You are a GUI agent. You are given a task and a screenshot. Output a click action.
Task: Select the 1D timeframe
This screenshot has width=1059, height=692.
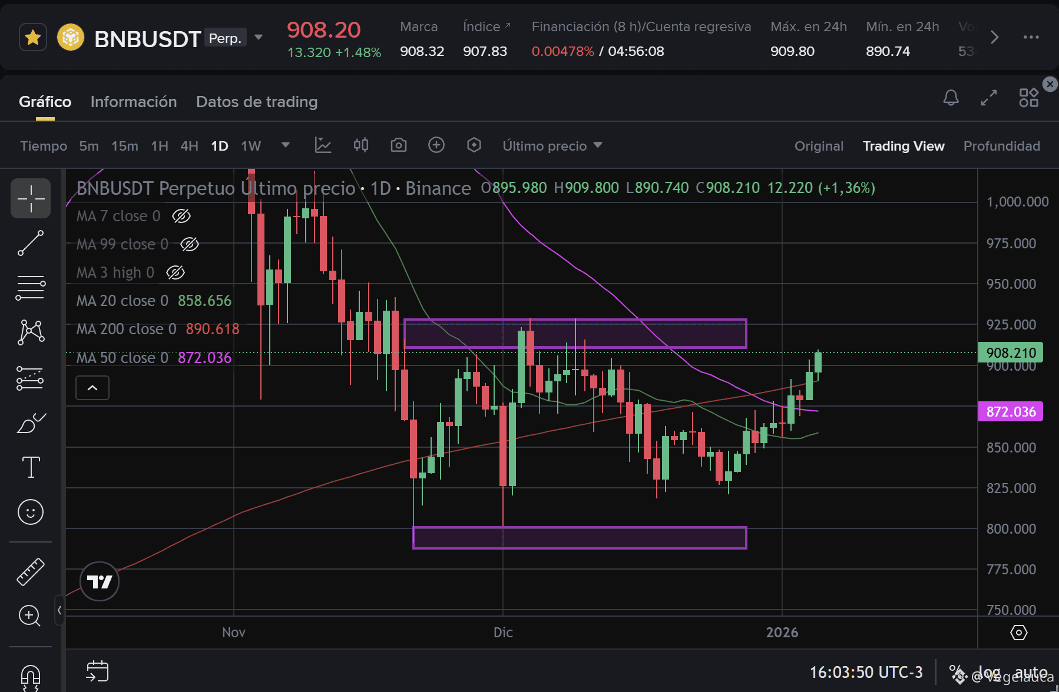220,146
